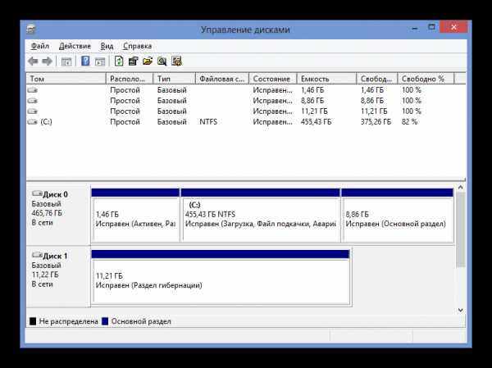Select the Диск 0 label panel
Image resolution: width=492 pixels, height=368 pixels.
59,216
